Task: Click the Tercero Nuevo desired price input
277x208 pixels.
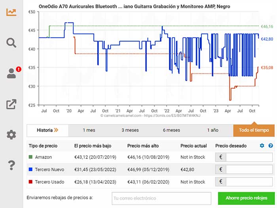Action: click(x=249, y=170)
